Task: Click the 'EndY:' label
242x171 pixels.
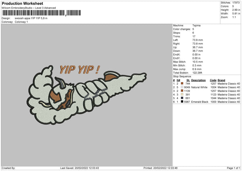Action: point(177,58)
